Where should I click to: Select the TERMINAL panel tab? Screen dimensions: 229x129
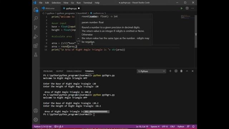[x=89, y=71]
